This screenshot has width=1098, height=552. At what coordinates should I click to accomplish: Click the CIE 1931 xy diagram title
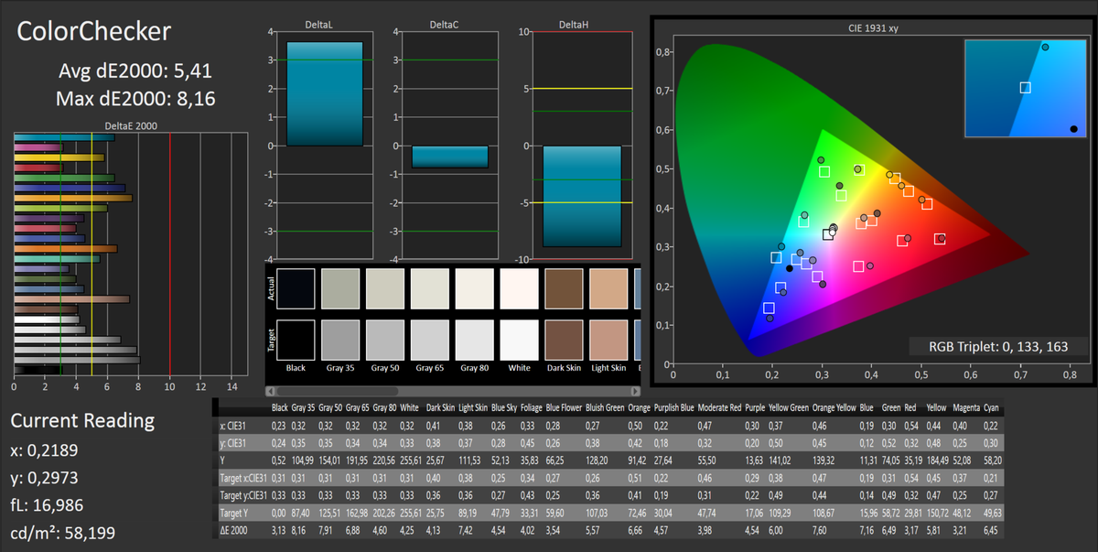[x=870, y=27]
